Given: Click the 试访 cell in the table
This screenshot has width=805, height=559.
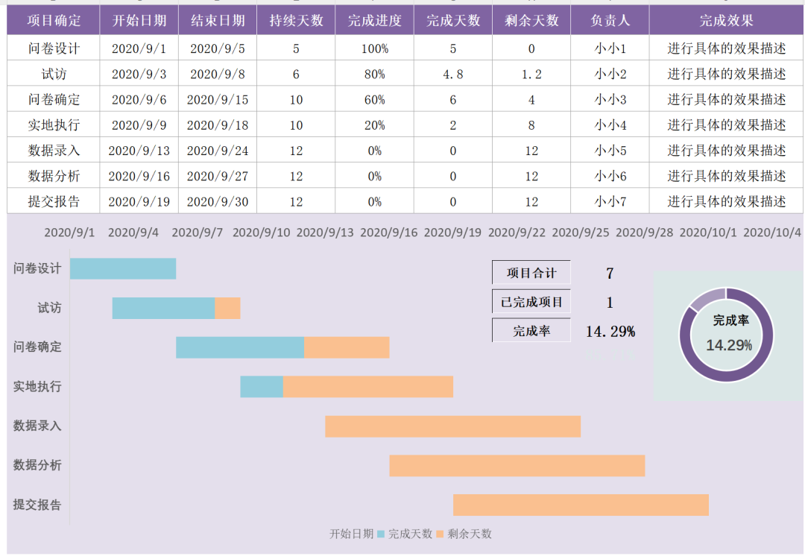Looking at the screenshot, I should [x=54, y=74].
